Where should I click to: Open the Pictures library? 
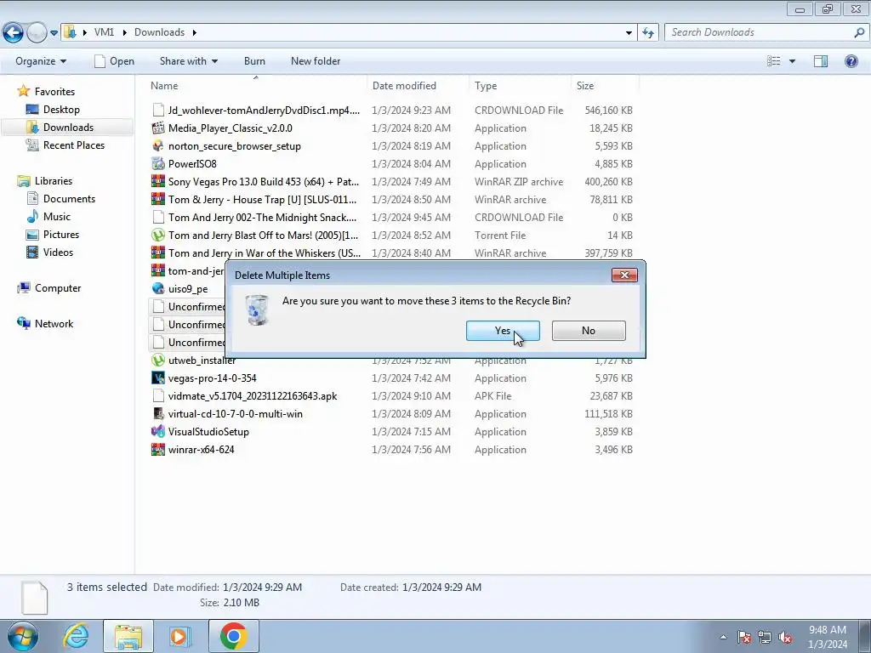coord(61,235)
